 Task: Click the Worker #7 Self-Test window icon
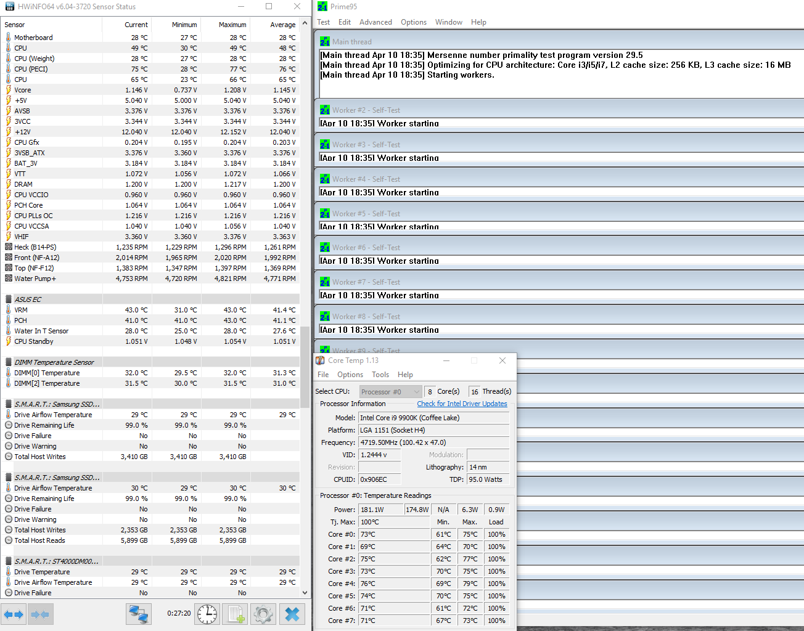tap(325, 282)
